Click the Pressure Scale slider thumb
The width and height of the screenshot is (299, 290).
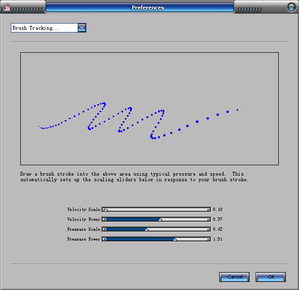pyautogui.click(x=147, y=230)
